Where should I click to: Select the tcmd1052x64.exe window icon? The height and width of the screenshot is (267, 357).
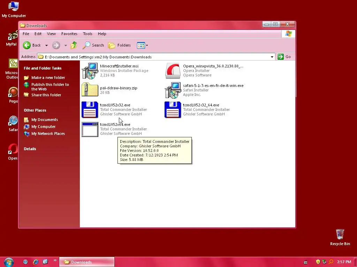pos(90,129)
